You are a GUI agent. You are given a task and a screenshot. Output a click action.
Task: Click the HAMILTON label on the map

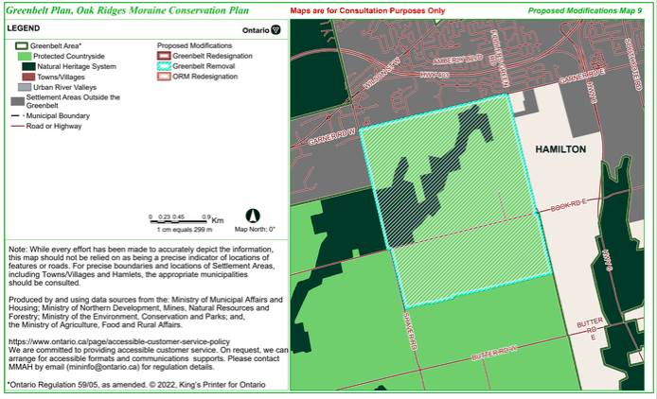[x=559, y=150]
